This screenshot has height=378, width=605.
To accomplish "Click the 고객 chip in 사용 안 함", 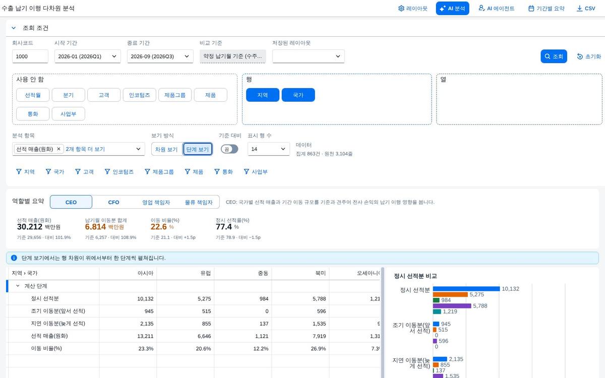I will click(x=104, y=95).
